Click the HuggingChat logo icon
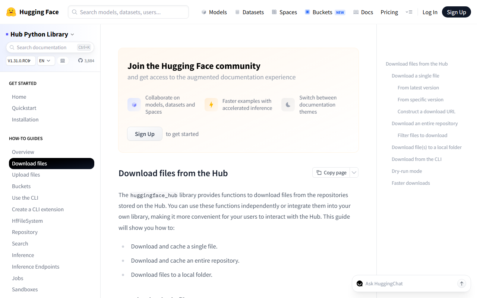 tap(360, 283)
